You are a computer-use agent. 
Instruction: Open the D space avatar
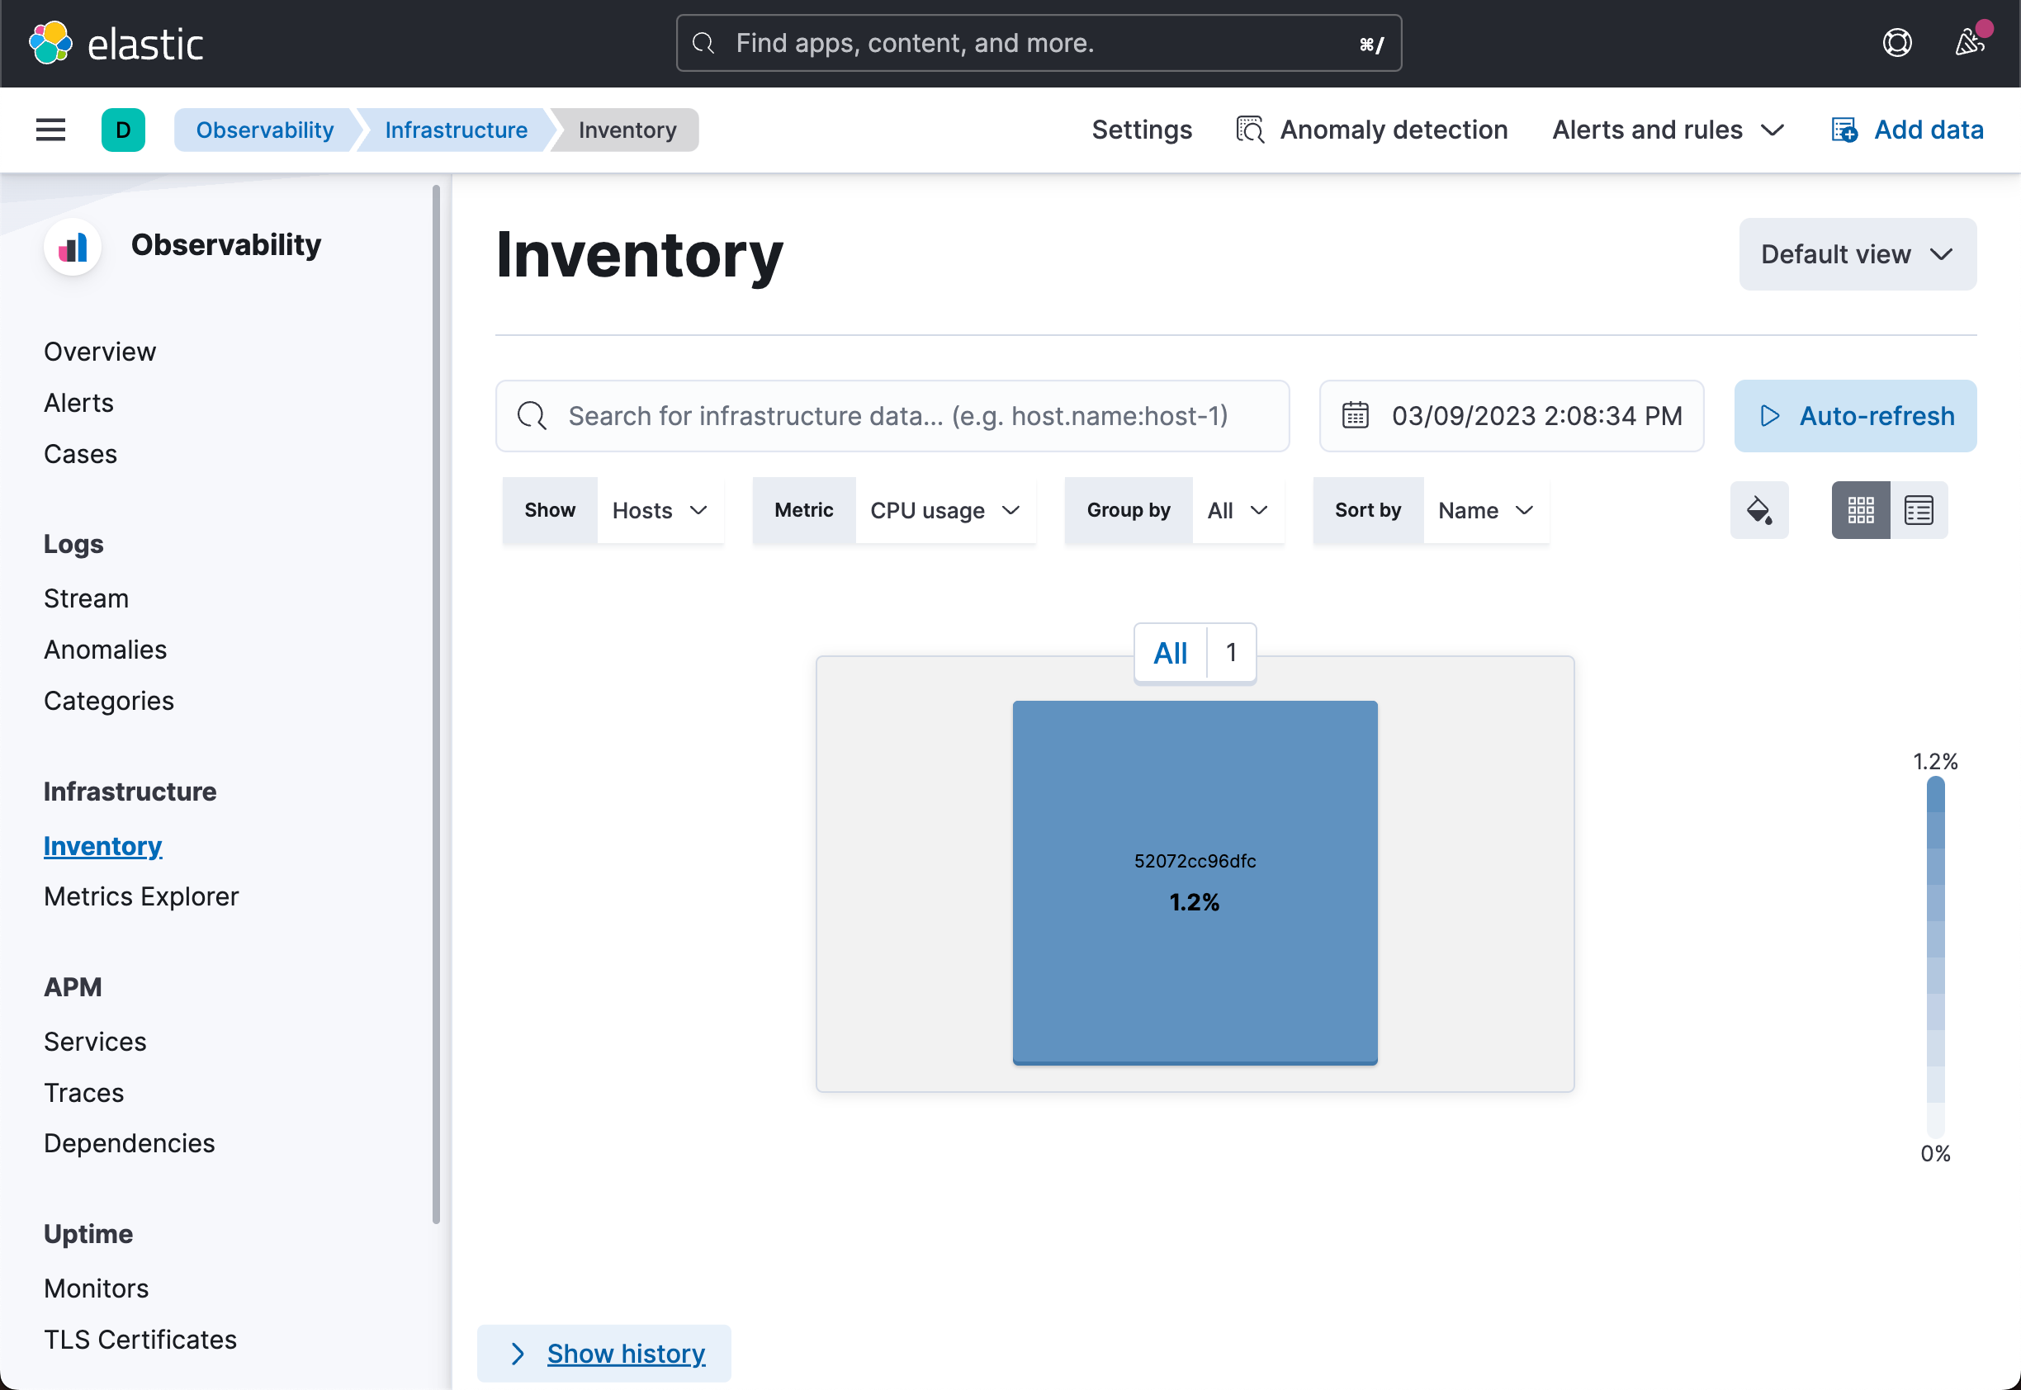click(x=123, y=130)
